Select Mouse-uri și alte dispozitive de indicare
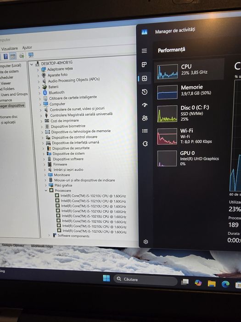This screenshot has width=241, height=322. click(x=84, y=180)
